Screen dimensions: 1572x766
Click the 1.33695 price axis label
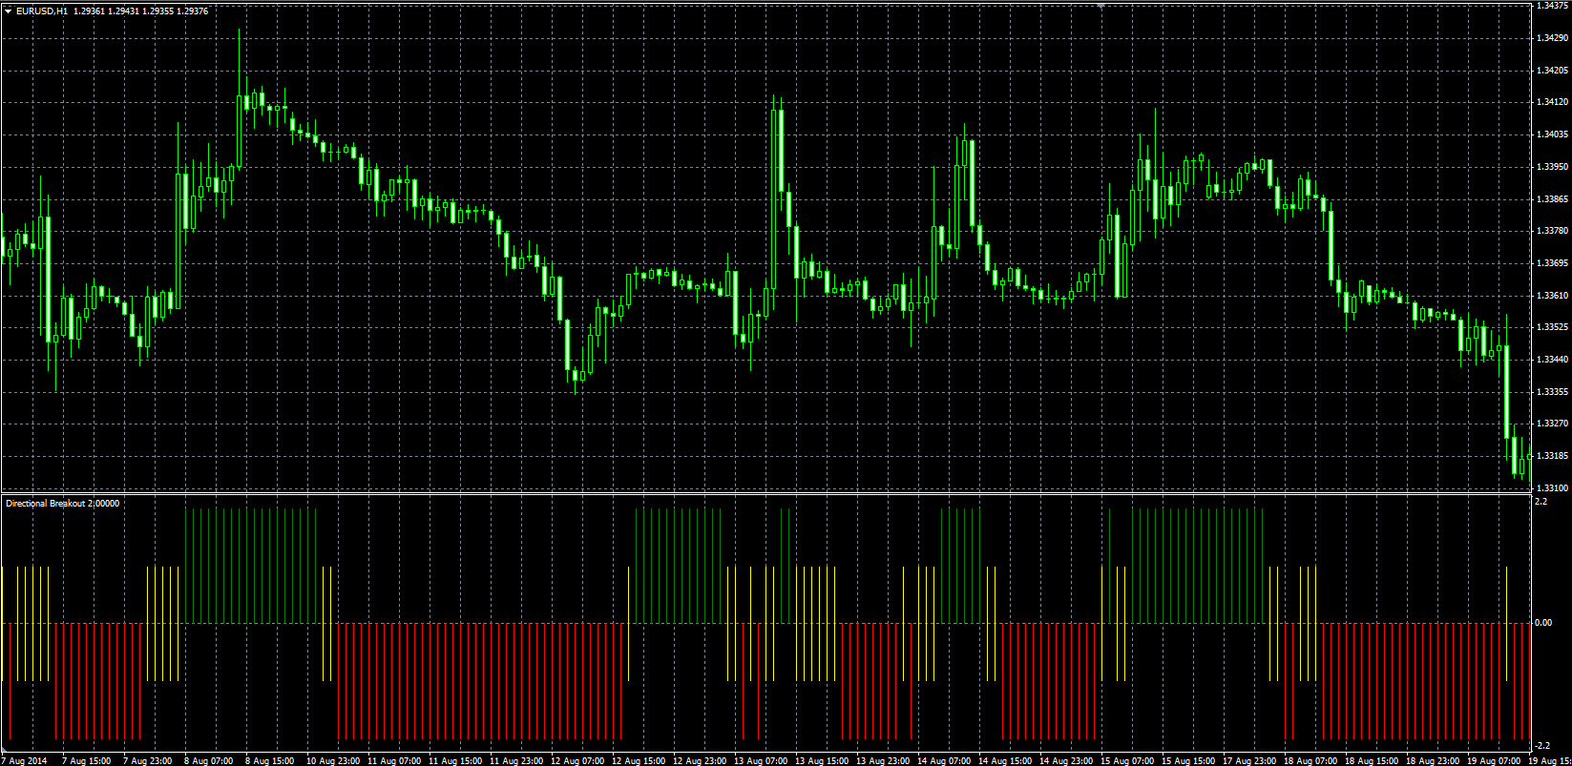[x=1552, y=263]
